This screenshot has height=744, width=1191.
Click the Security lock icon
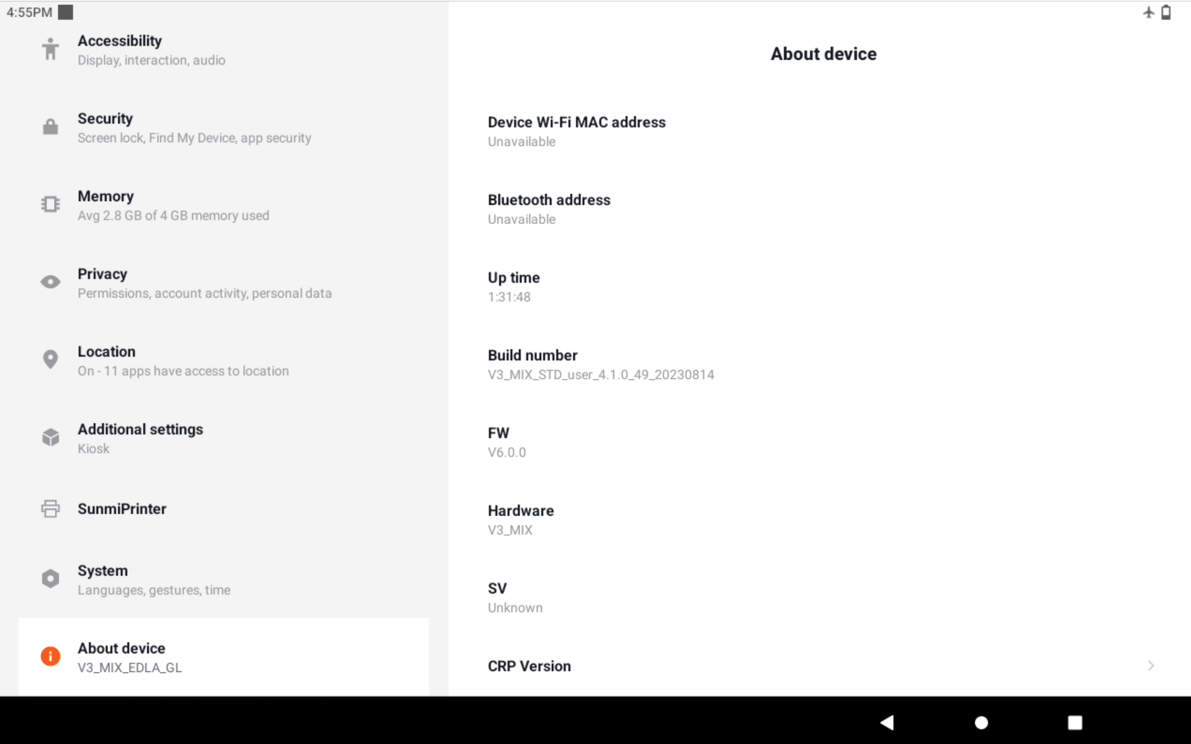50,127
